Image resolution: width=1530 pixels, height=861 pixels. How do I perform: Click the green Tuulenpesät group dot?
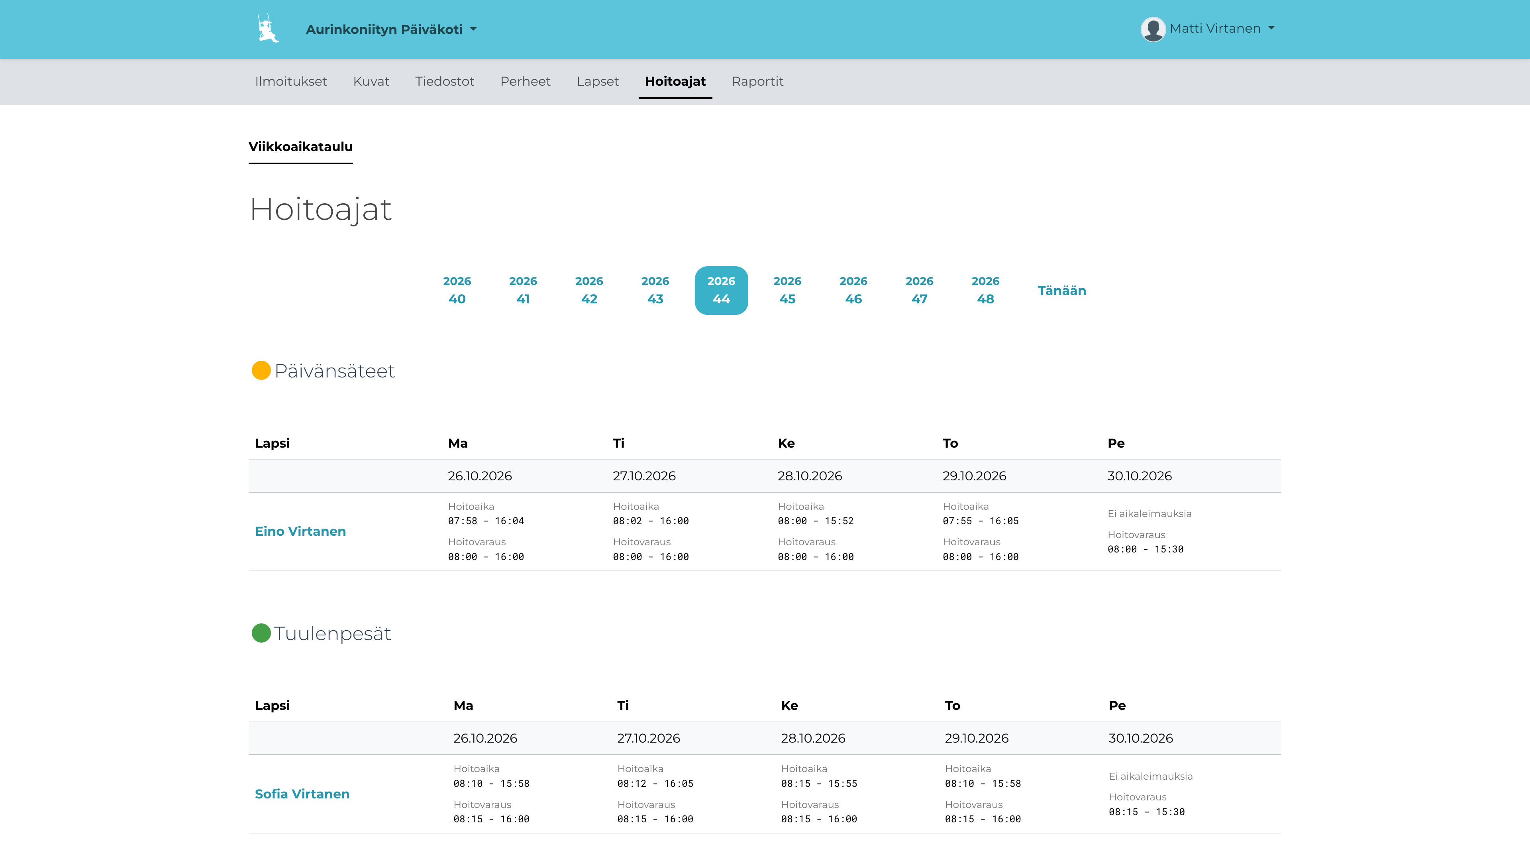(x=261, y=633)
